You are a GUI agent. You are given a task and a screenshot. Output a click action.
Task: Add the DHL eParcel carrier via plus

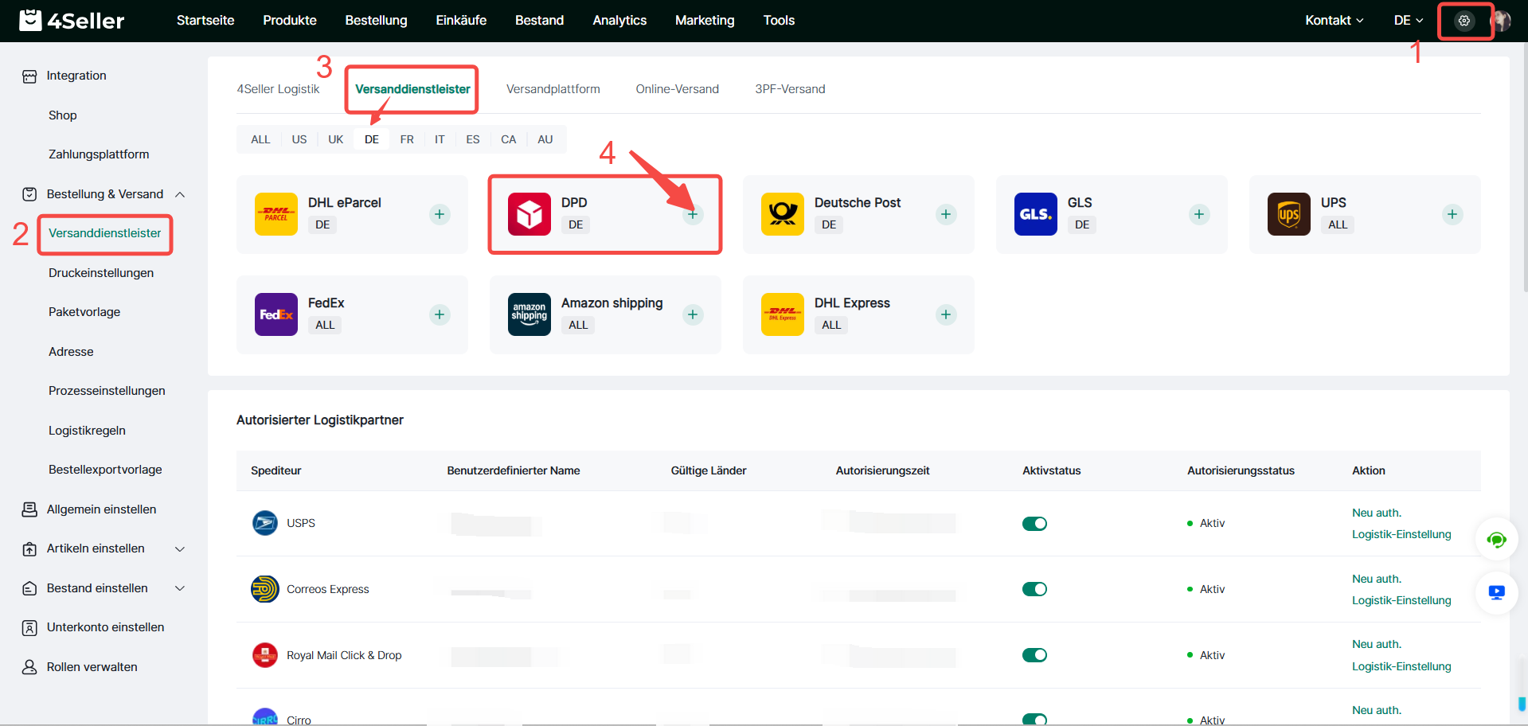(x=440, y=214)
